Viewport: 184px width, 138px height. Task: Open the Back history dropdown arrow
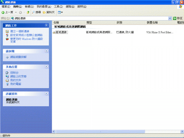point(16,12)
